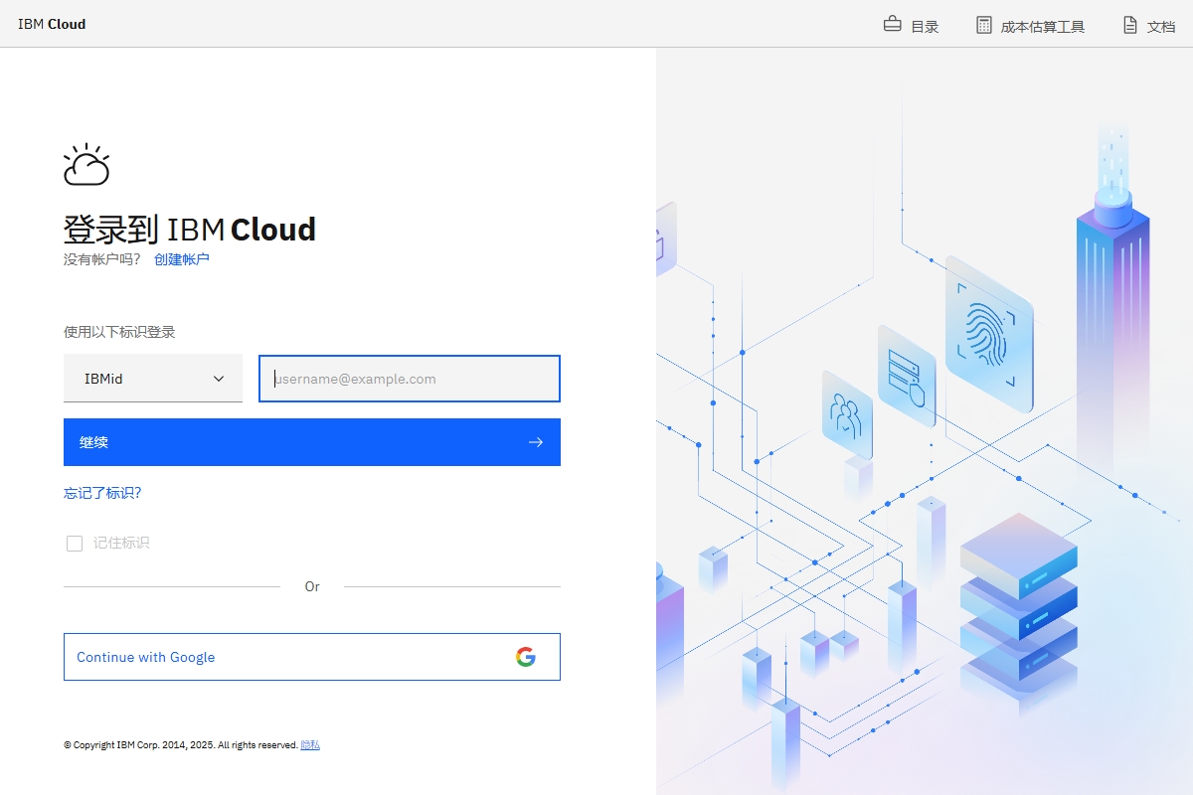Screen dimensions: 1193x795
Task: Click the chevron beside IBMid
Action: click(x=221, y=379)
